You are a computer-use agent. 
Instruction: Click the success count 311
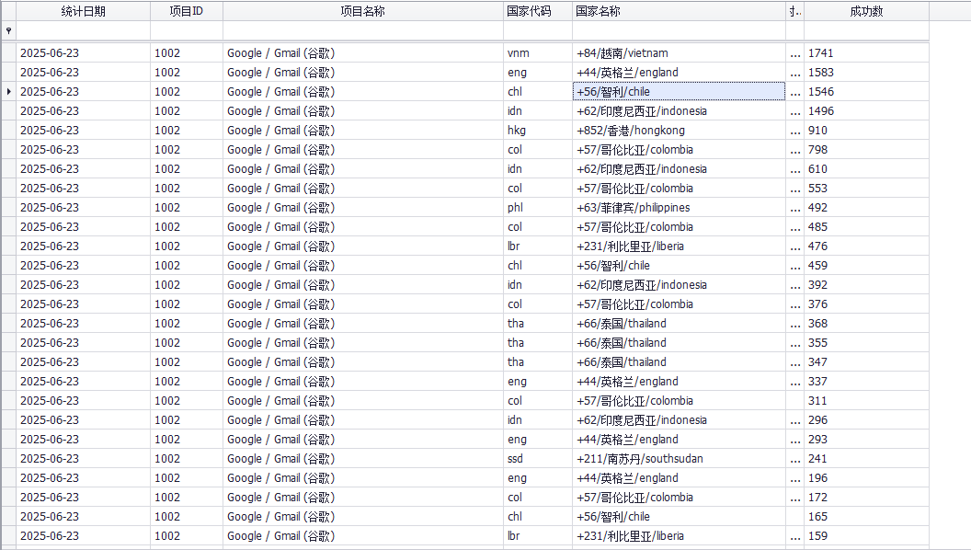(x=866, y=401)
